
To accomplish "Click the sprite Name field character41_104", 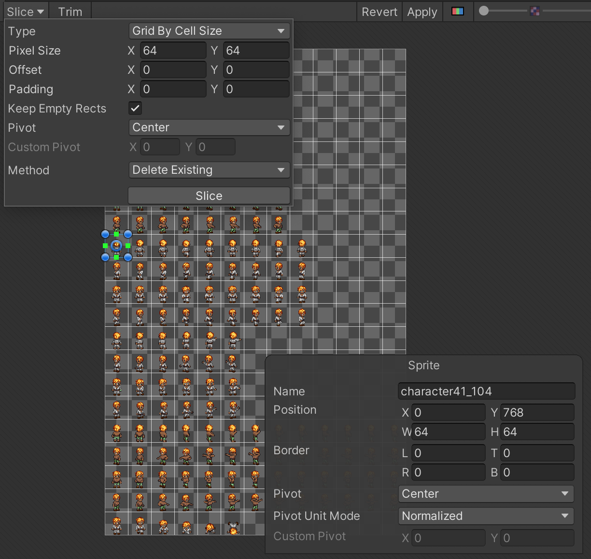I will tap(486, 391).
